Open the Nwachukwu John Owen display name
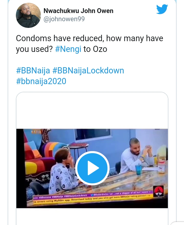Image resolution: width=184 pixels, height=225 pixels. point(78,11)
